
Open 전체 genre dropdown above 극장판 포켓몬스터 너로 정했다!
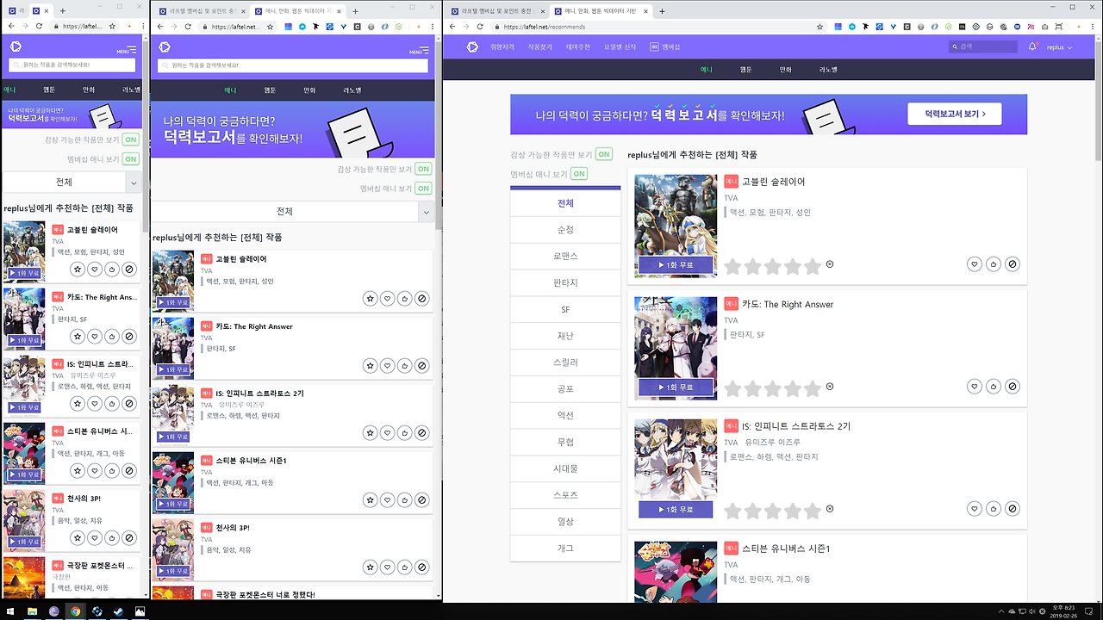click(x=291, y=211)
